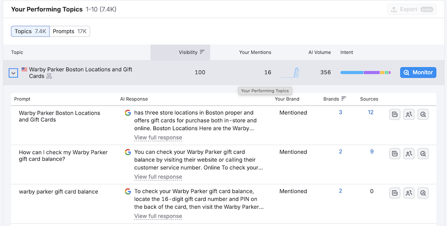Viewport: 447px width, 226px height.
Task: Click the intent distribution color bar
Action: coord(366,73)
